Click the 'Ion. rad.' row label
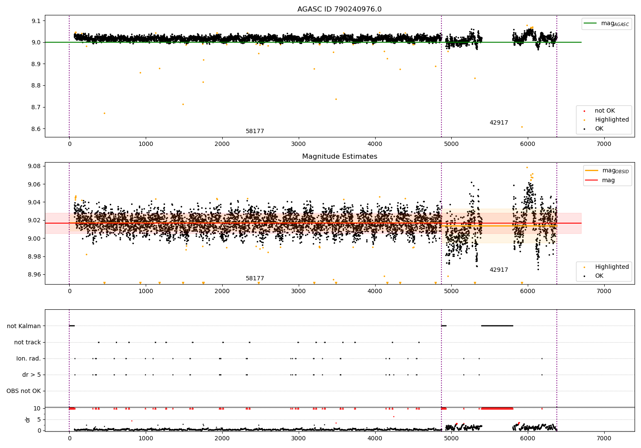 pyautogui.click(x=29, y=358)
